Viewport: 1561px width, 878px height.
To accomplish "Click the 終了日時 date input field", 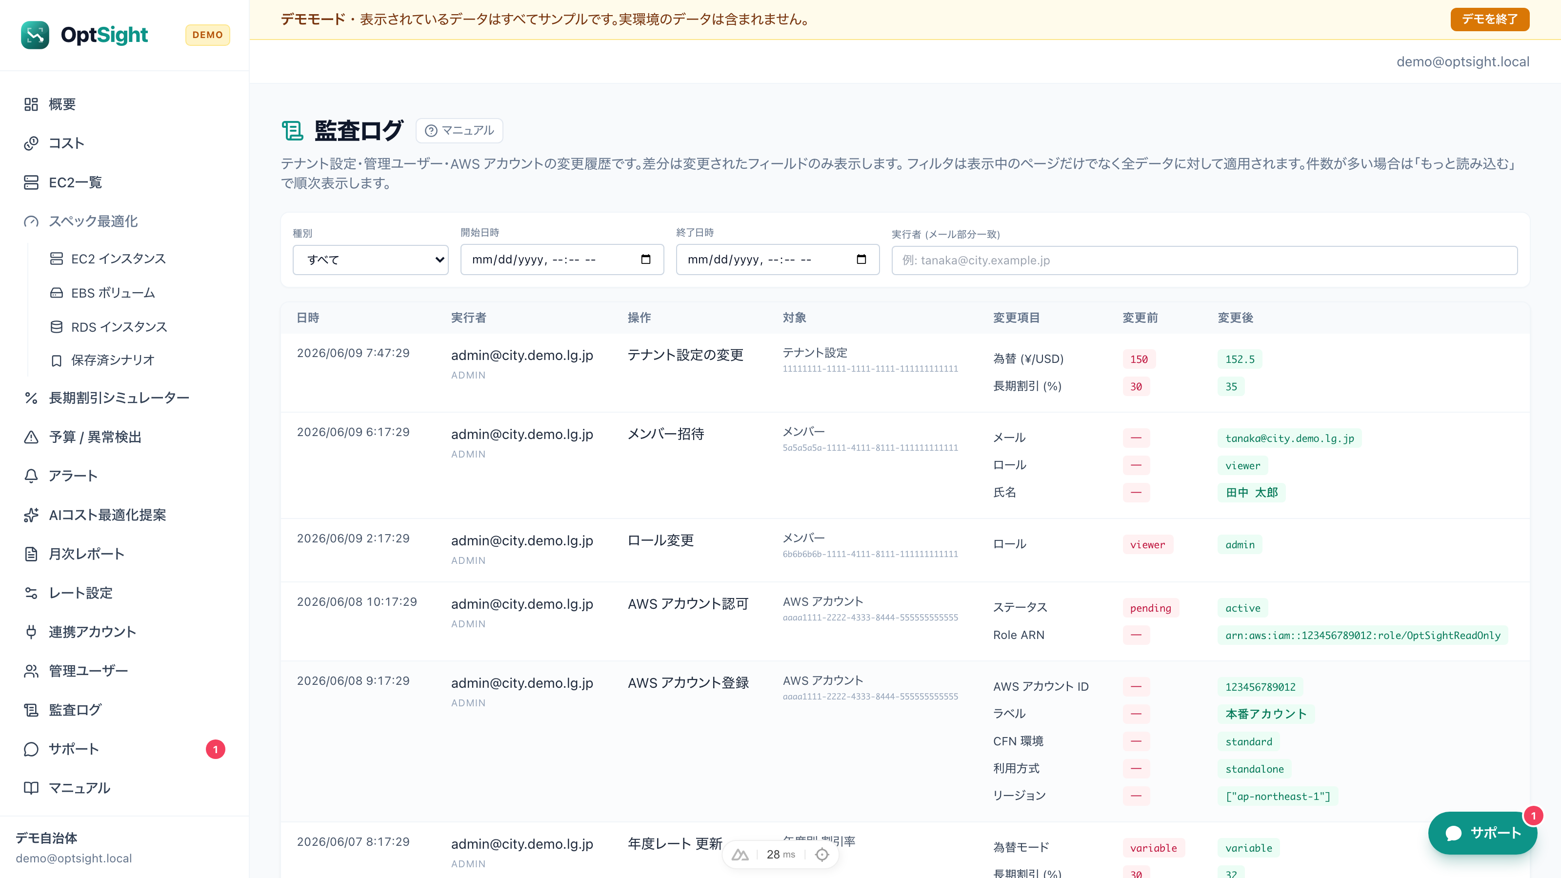I will (x=778, y=259).
